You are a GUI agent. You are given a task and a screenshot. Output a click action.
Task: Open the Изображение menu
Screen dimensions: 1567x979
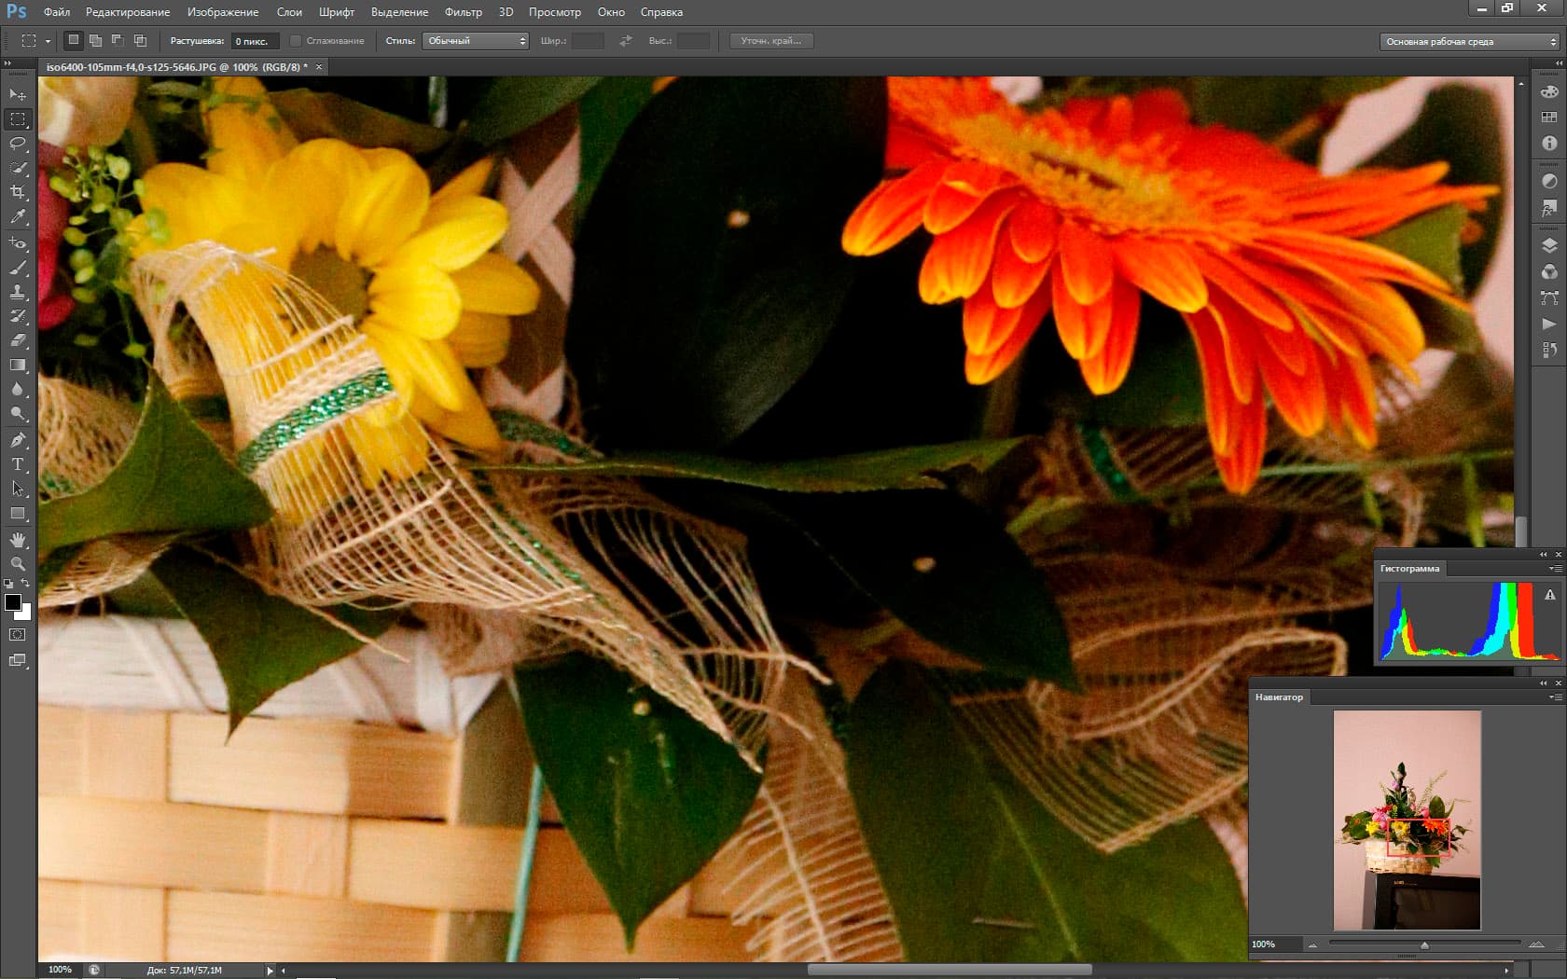coord(223,12)
